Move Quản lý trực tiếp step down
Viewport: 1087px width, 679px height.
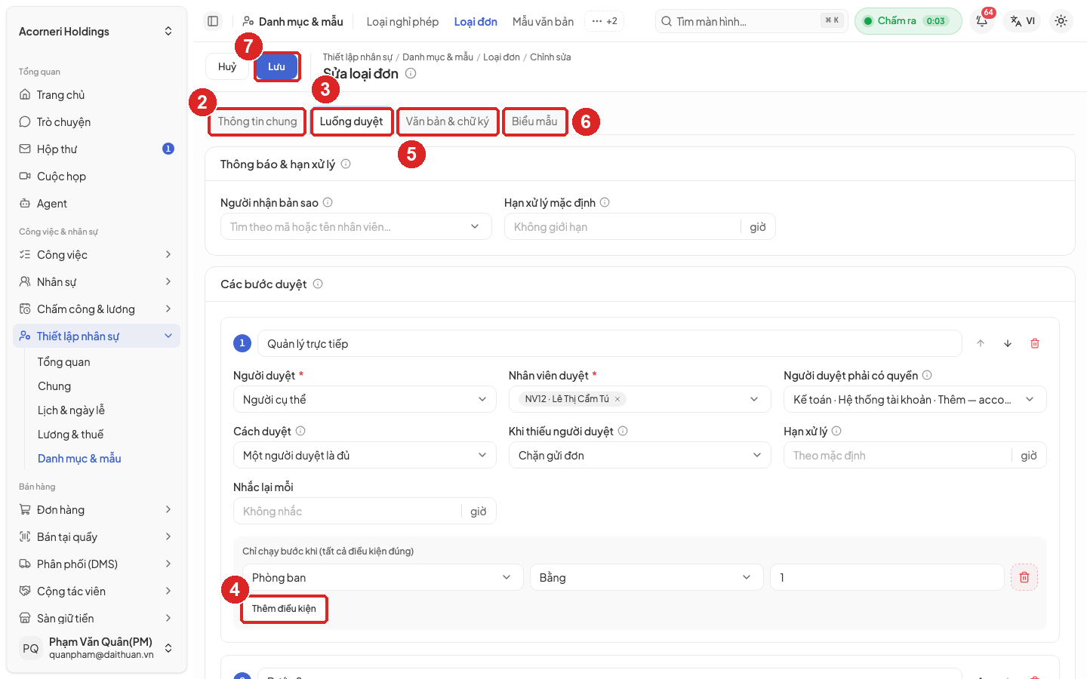(1008, 343)
